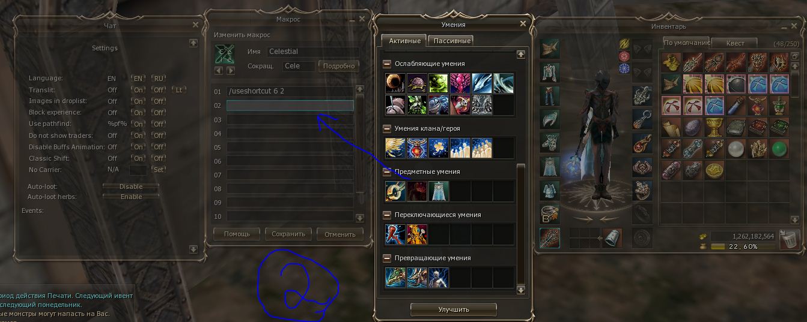Open the inventory trash bin icon
This screenshot has height=322, width=807.
pos(789,240)
